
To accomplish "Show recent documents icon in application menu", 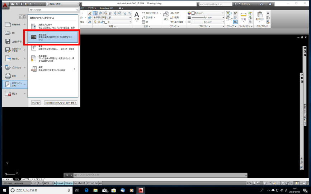I will [21, 16].
